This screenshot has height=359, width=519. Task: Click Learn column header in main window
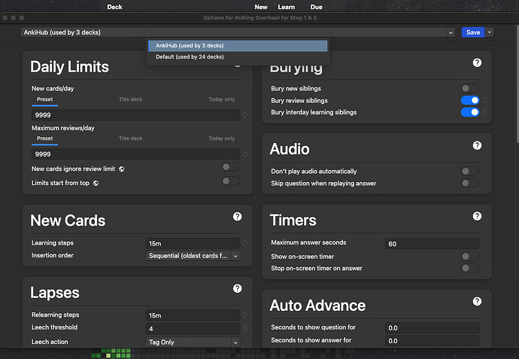pyautogui.click(x=287, y=7)
